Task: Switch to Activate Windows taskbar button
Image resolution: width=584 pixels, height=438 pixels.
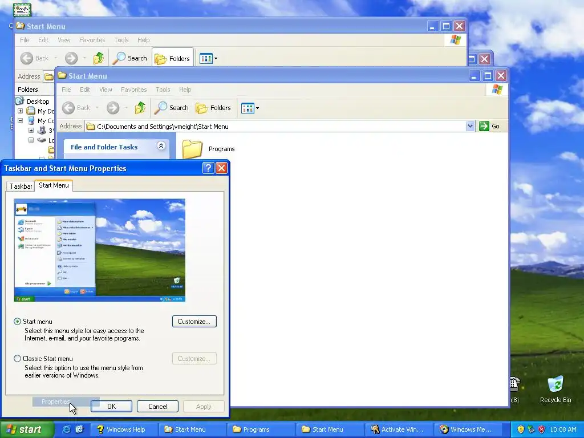Action: [x=400, y=429]
